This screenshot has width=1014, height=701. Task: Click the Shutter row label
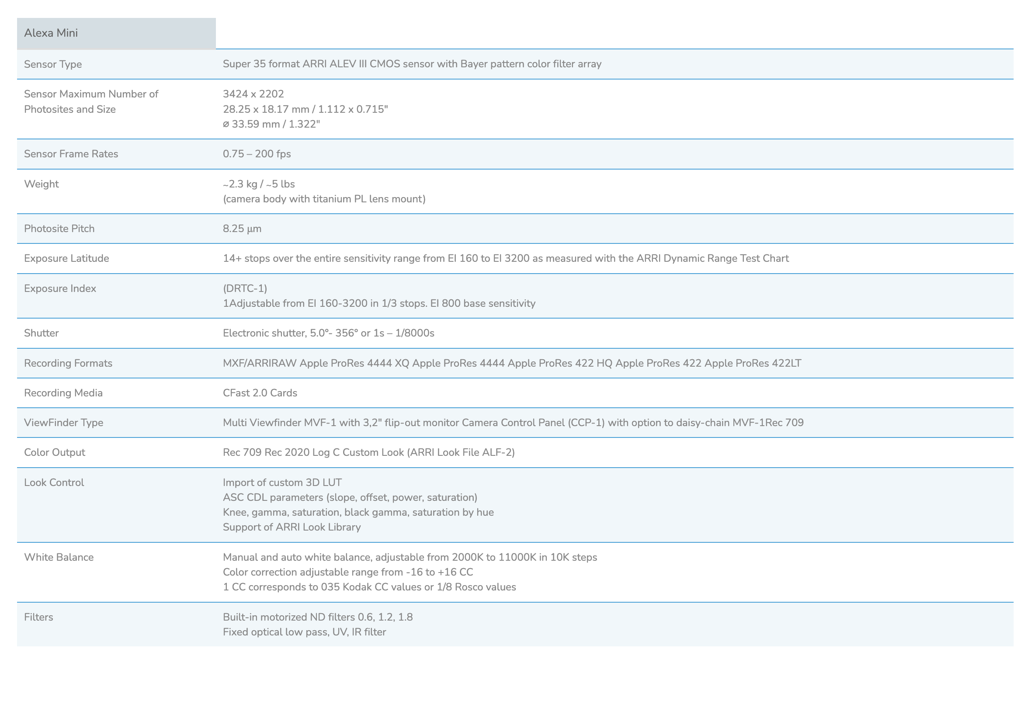pos(41,333)
